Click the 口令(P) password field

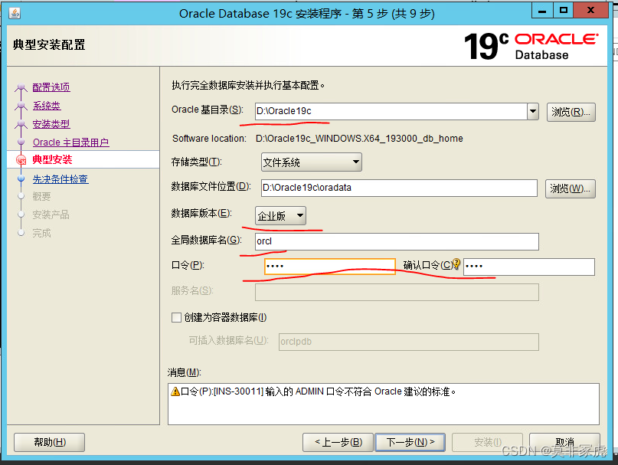330,267
